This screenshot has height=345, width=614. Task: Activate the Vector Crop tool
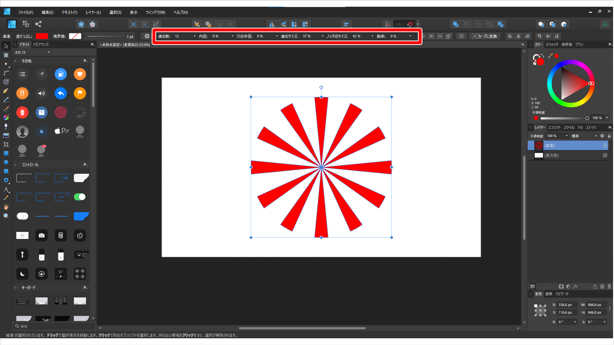[x=6, y=144]
